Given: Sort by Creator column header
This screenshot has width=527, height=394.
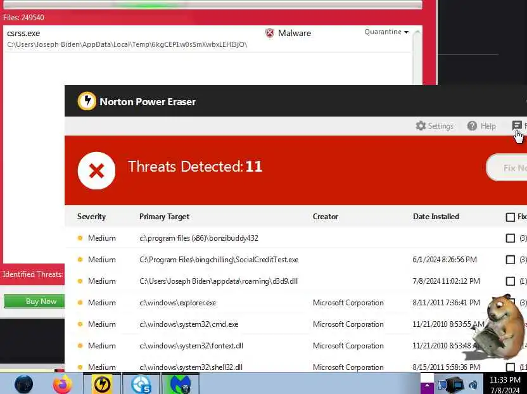Looking at the screenshot, I should click(326, 217).
